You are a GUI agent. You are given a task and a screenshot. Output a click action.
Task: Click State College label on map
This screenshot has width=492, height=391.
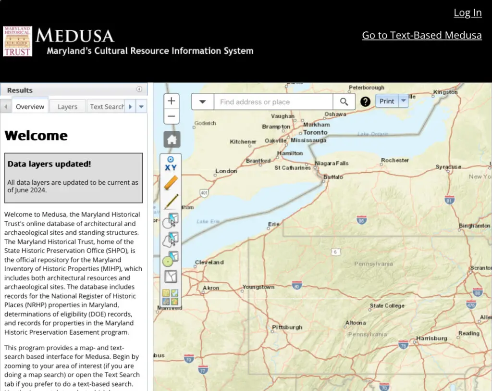387,305
